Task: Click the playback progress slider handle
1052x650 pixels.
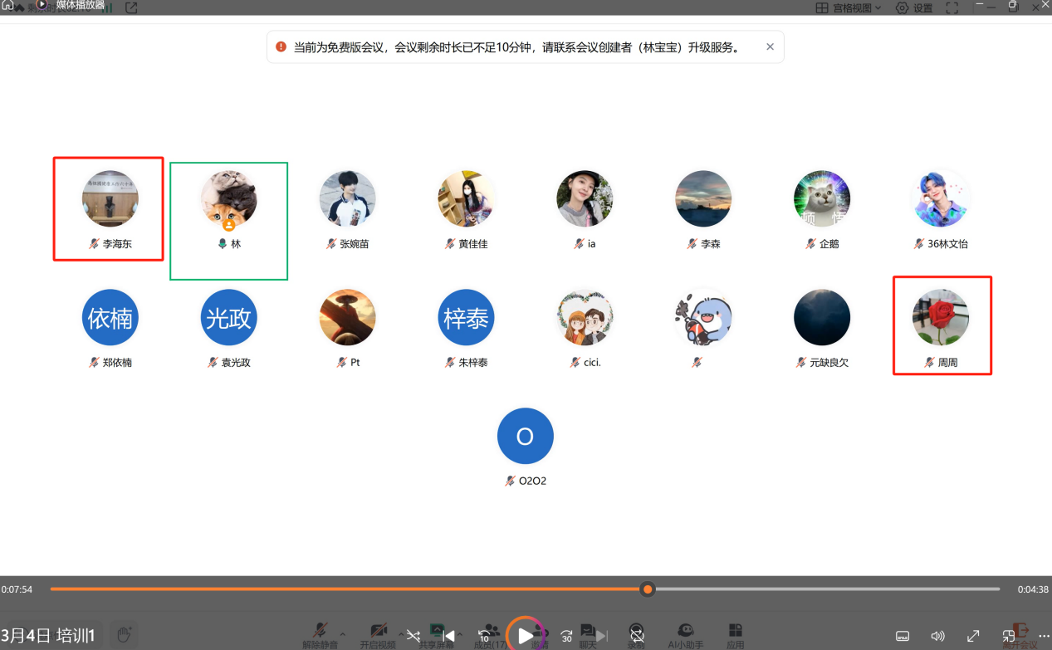Action: (648, 589)
